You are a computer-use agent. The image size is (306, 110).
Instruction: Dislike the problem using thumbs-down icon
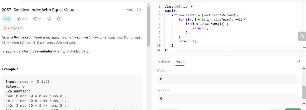[35, 19]
